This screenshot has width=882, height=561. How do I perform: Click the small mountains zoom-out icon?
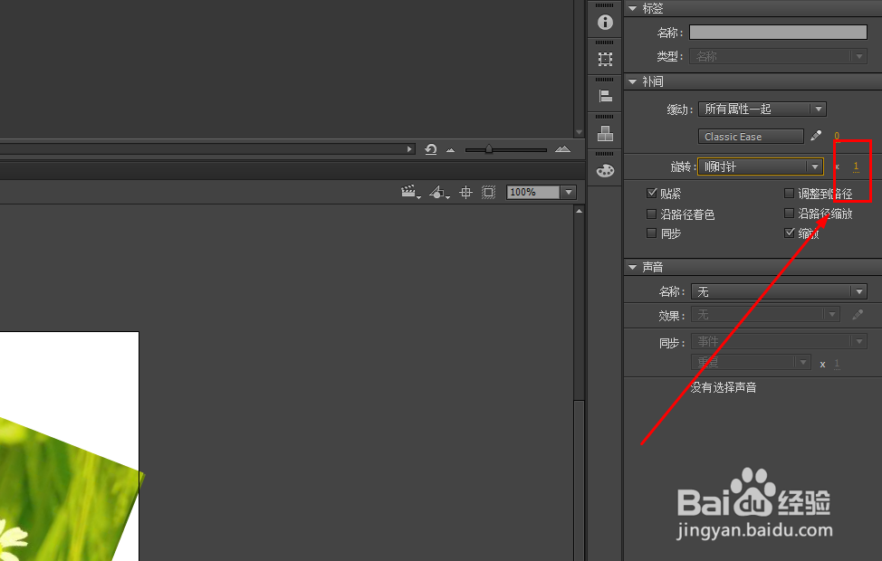[x=450, y=150]
